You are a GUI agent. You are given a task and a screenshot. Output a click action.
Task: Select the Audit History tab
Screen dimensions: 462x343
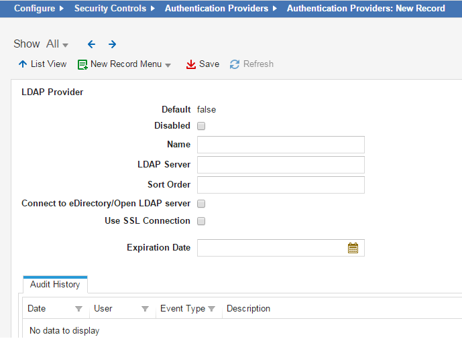point(55,285)
